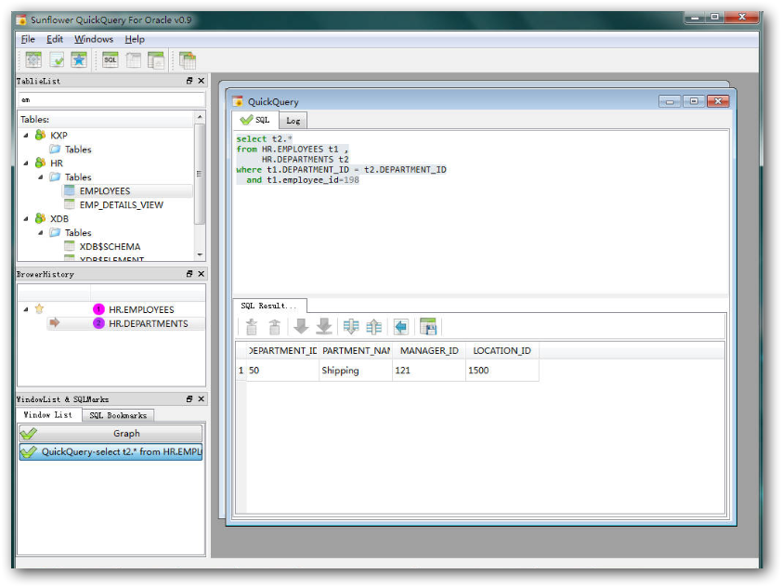Click the checklist green check toolbar icon
Screen dimensions: 782x587
tap(57, 59)
